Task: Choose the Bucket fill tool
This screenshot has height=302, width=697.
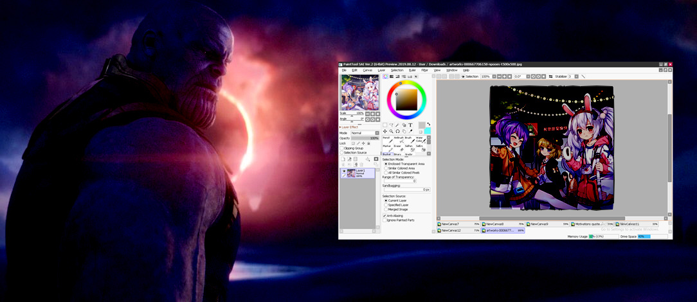Action: click(x=388, y=154)
